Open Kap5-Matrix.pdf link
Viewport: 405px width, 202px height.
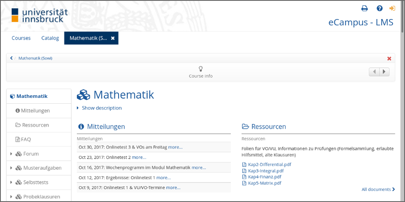265,183
